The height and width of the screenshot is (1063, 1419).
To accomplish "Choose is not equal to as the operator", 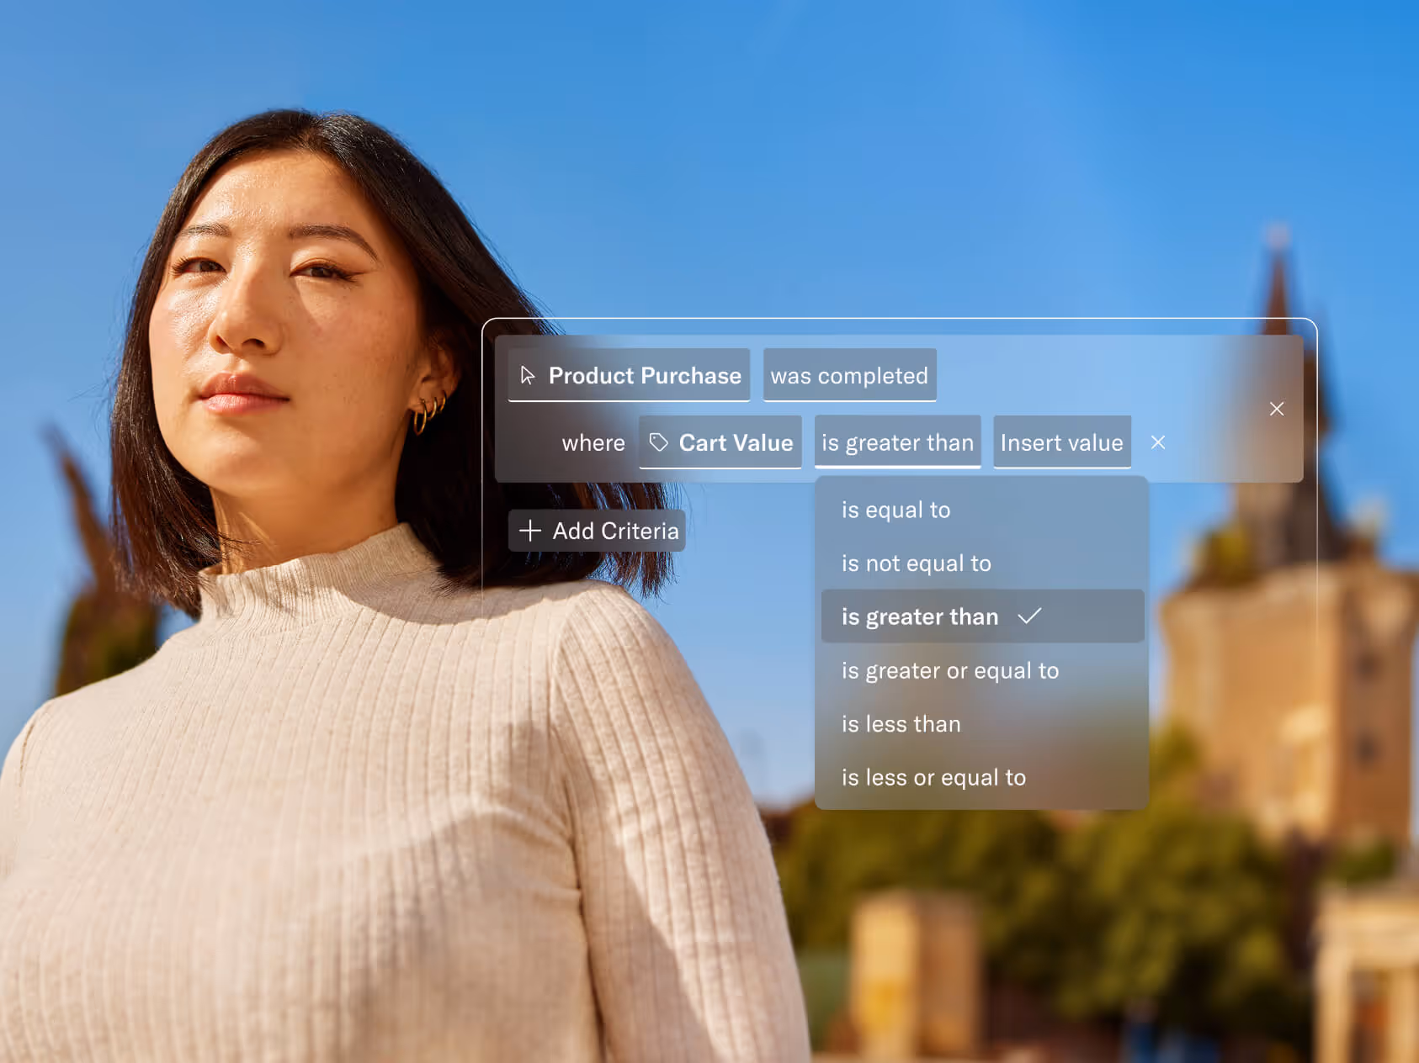I will point(916,563).
